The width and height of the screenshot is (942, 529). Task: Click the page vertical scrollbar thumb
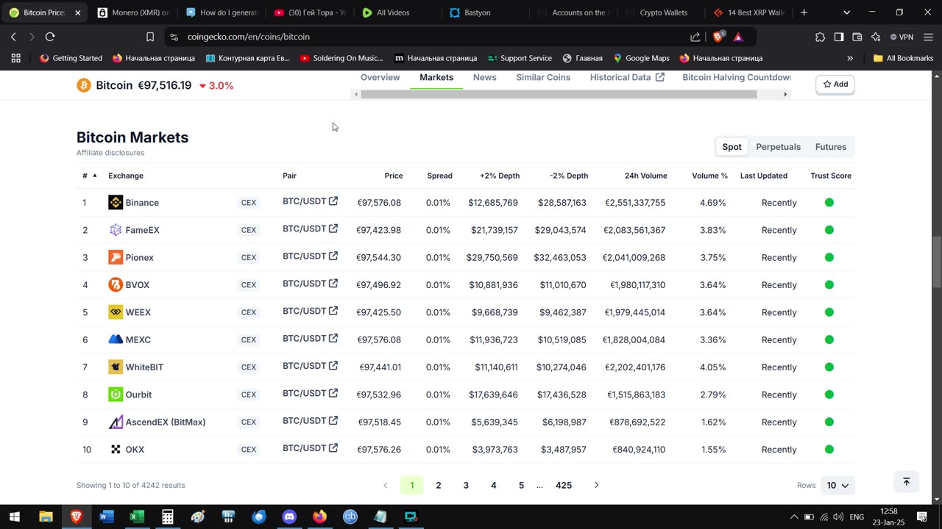click(x=936, y=262)
